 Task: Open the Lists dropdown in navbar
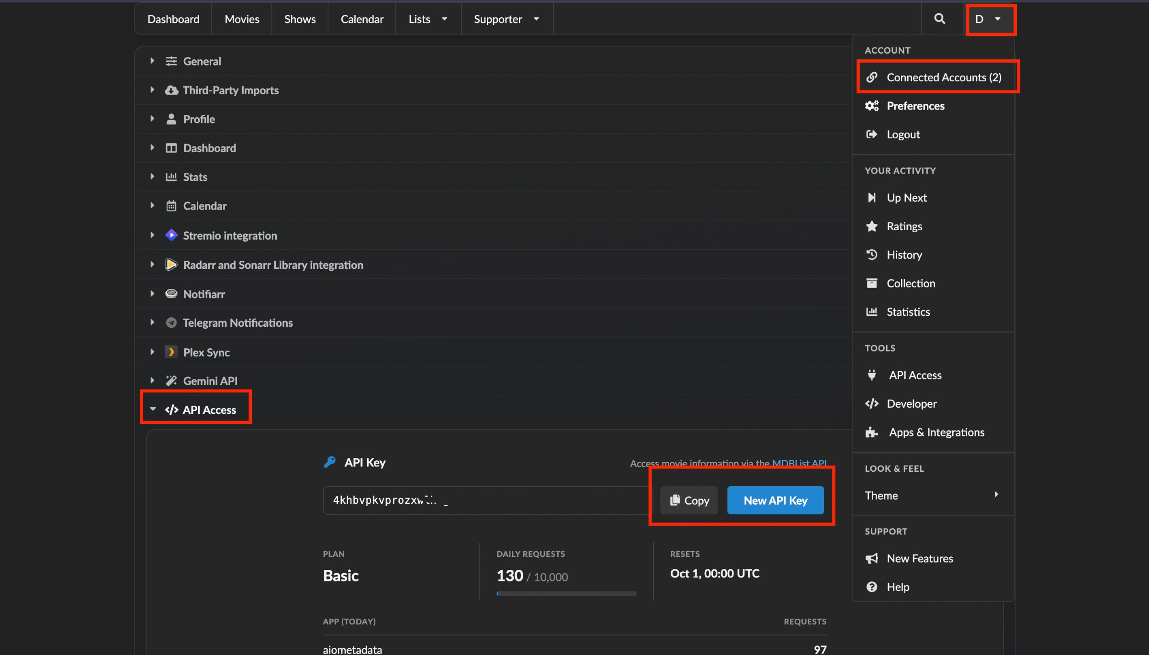click(428, 19)
